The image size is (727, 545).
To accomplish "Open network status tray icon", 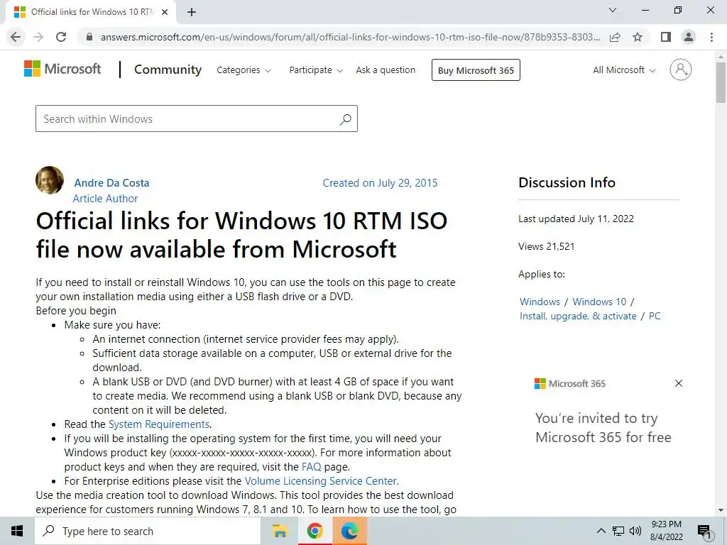I will coord(618,531).
